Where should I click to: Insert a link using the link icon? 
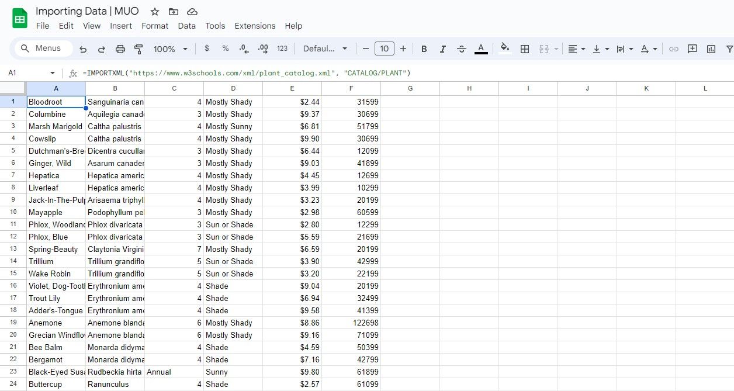click(674, 49)
